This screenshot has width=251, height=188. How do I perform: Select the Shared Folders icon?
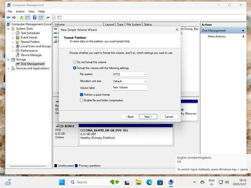coord(18,42)
